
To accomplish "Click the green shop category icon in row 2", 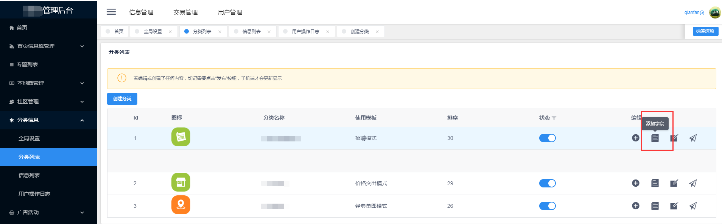I will tap(181, 183).
